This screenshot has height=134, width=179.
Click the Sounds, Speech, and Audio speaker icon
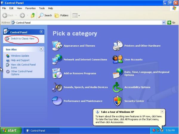pos(57,87)
